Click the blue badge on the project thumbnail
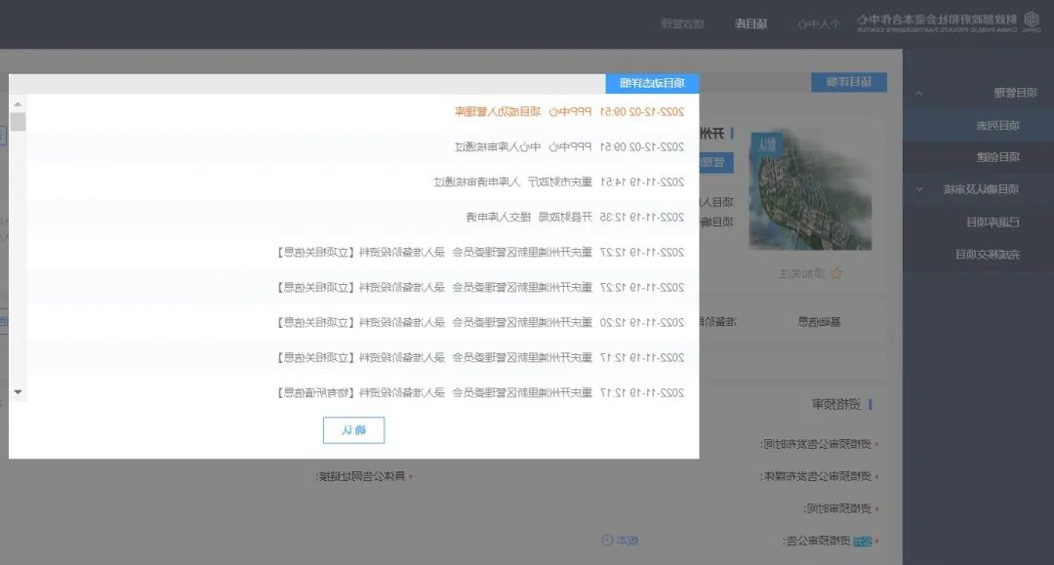 click(x=768, y=144)
